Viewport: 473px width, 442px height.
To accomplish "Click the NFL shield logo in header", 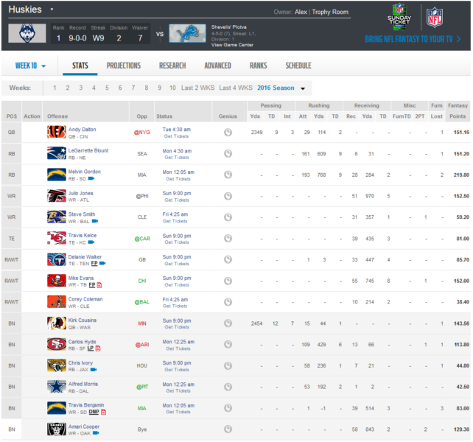I will (x=435, y=18).
